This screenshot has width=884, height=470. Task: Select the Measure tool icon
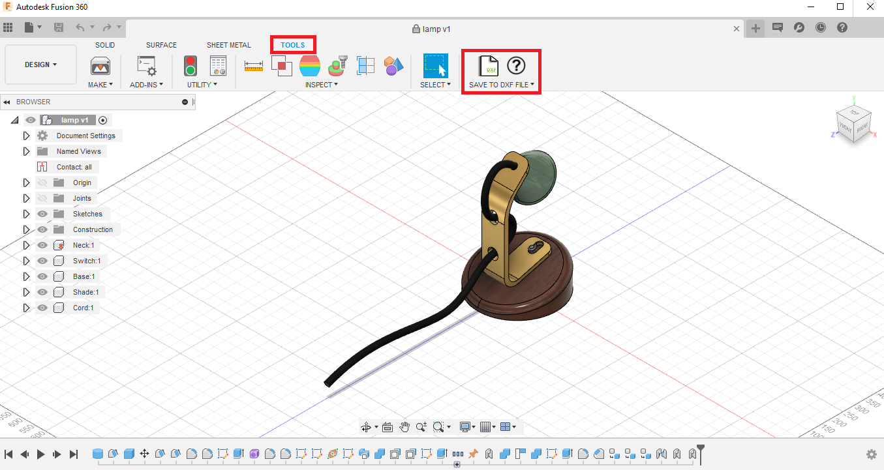pos(253,66)
